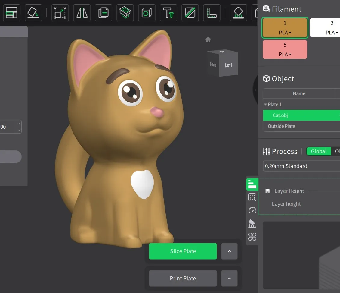Screen dimensions: 340x293
Task: Select the Clone tool
Action: click(103, 13)
